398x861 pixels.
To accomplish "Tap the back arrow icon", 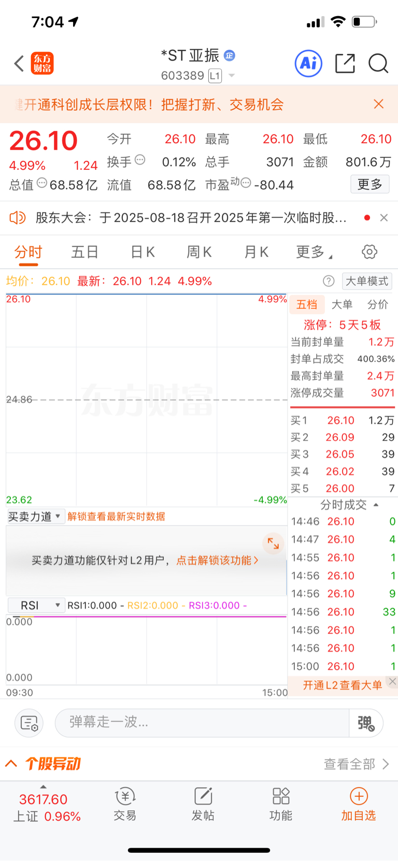I will point(19,64).
